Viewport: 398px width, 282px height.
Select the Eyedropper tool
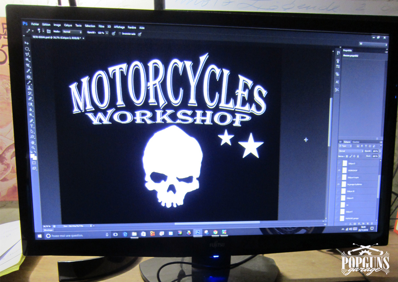(29, 71)
